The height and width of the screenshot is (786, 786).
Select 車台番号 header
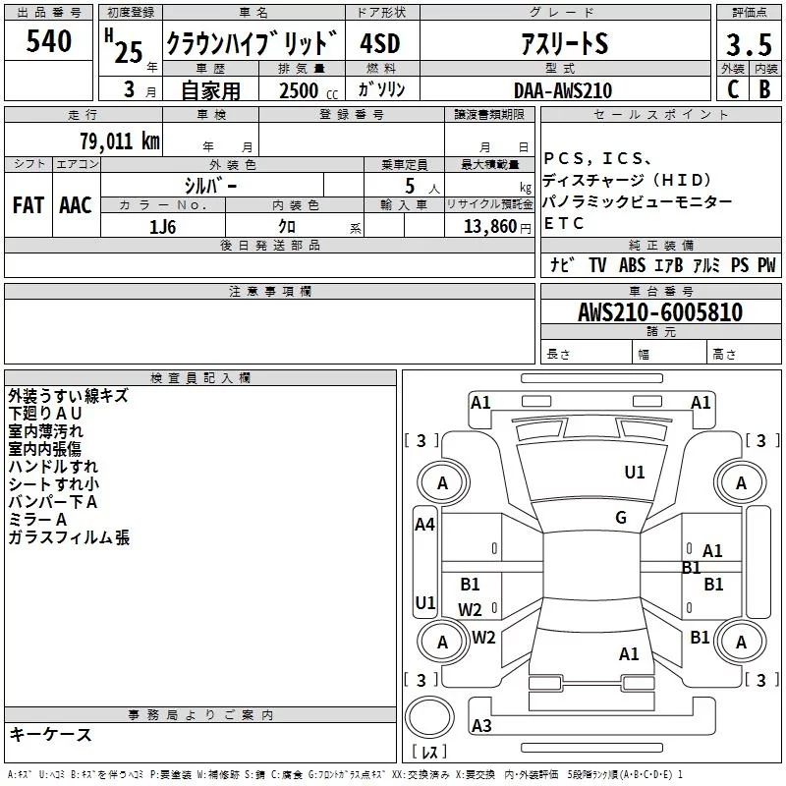coord(661,291)
